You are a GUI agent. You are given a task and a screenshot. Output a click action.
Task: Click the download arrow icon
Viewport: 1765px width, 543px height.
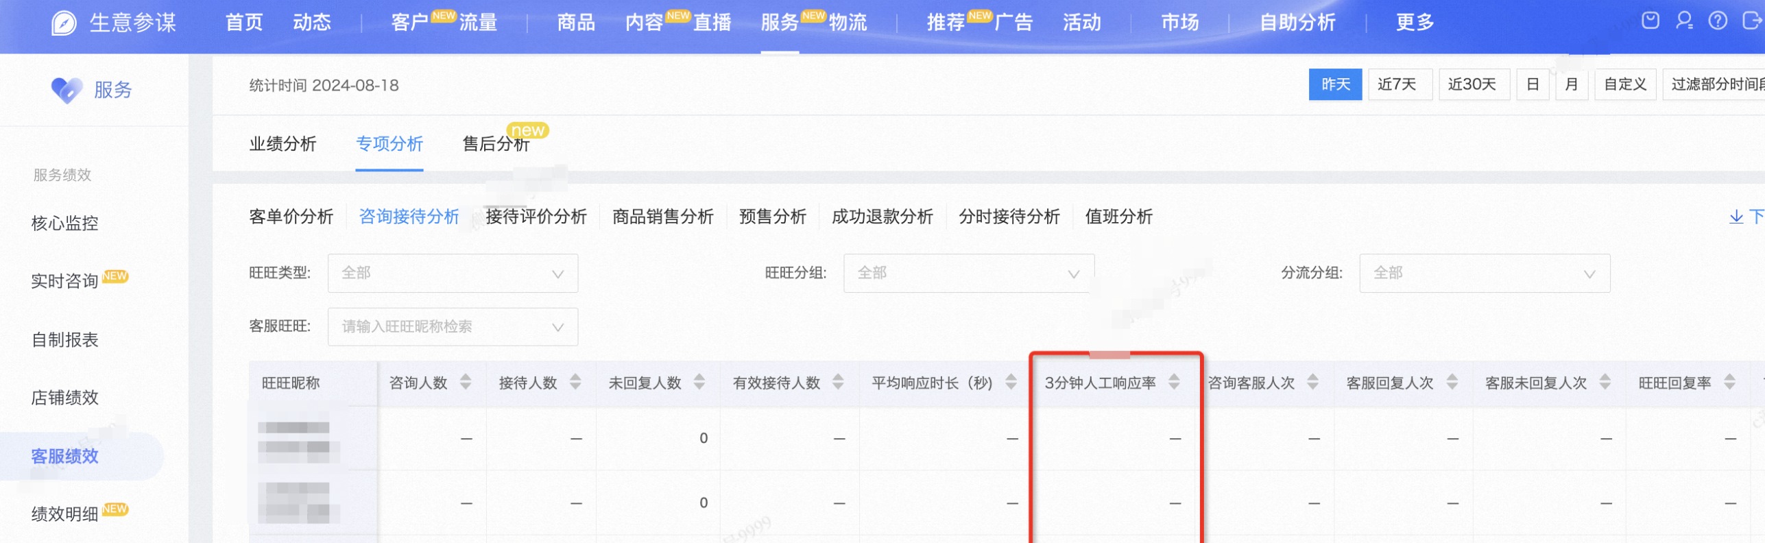1736,217
